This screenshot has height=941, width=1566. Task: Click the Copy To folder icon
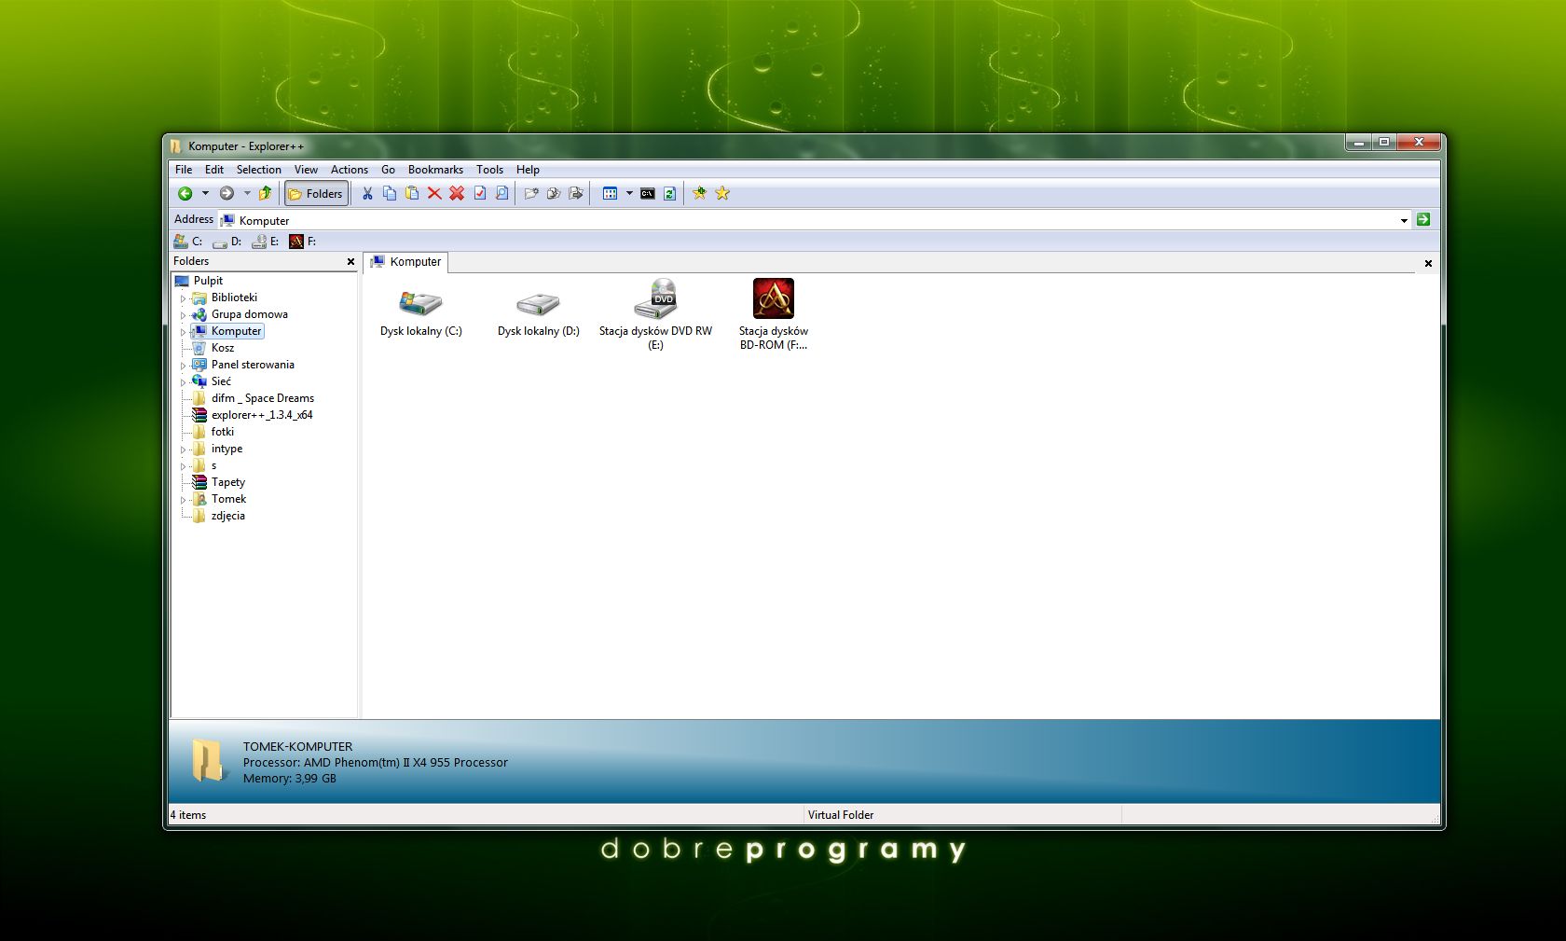[x=554, y=194]
